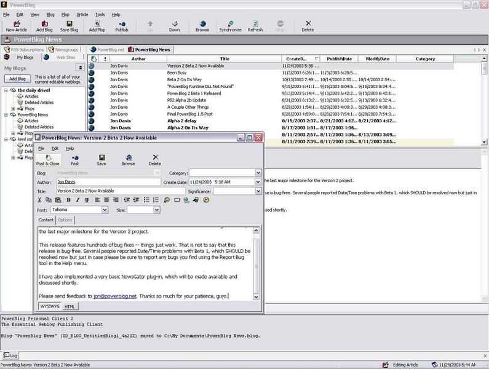This screenshot has height=369, width=489.
Task: Open the Tools menu
Action: (x=100, y=15)
